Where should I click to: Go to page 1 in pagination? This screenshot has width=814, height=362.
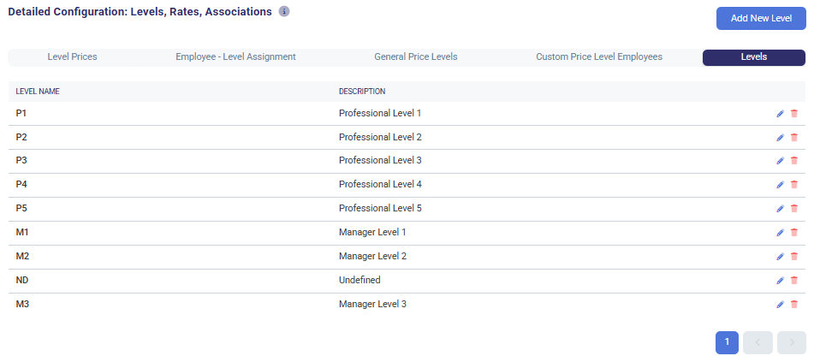click(x=727, y=342)
